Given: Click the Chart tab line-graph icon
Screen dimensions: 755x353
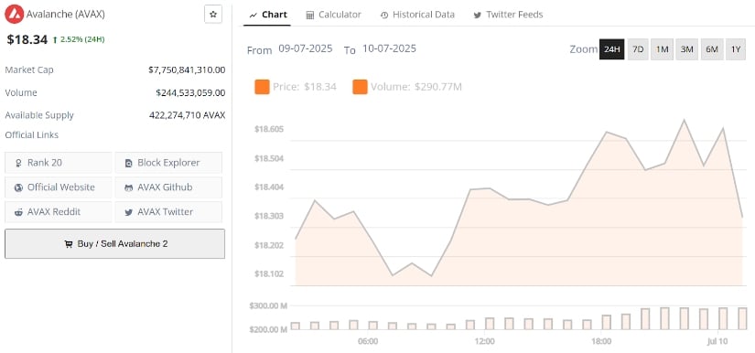Looking at the screenshot, I should (x=253, y=16).
